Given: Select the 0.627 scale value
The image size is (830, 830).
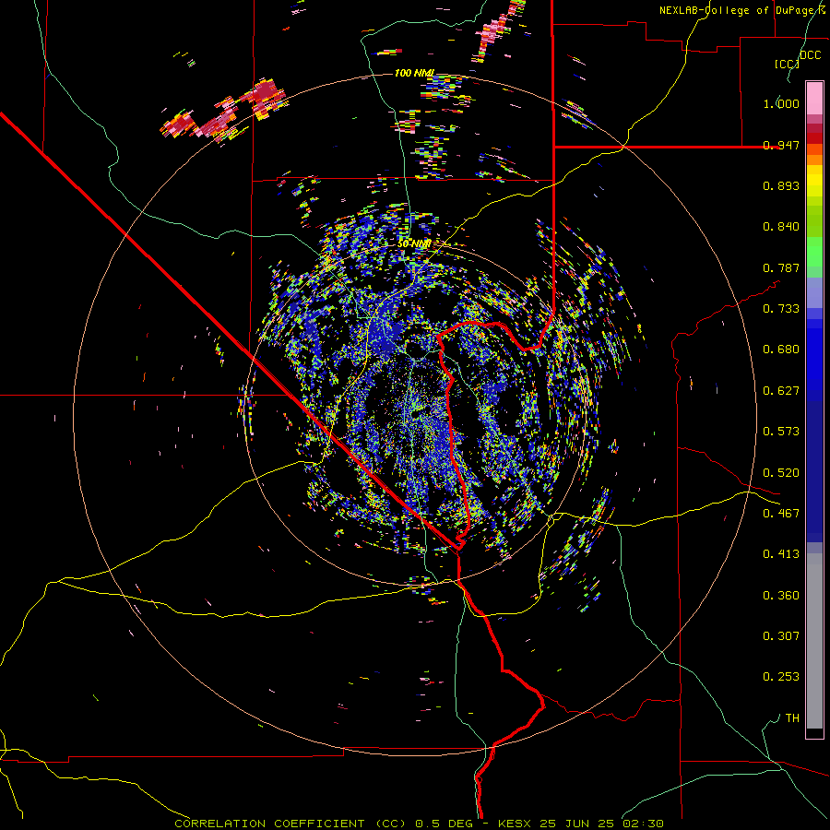Looking at the screenshot, I should point(781,391).
